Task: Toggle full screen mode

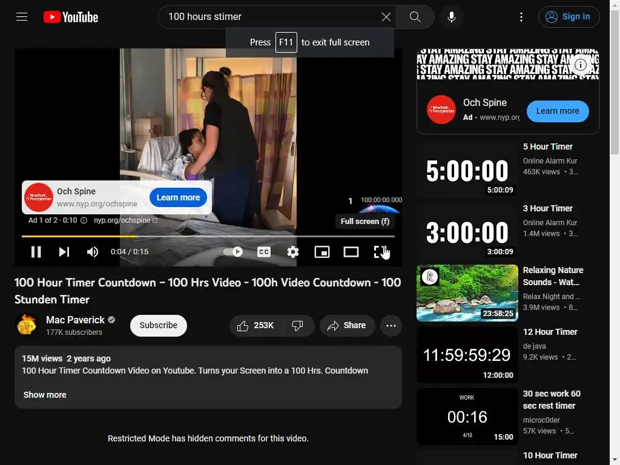Action: (x=381, y=252)
